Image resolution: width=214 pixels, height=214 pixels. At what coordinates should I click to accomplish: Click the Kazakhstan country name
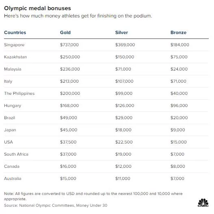pos(15,57)
